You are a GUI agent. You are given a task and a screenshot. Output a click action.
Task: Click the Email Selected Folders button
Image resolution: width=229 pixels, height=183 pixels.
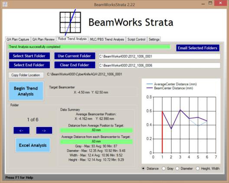(x=198, y=48)
